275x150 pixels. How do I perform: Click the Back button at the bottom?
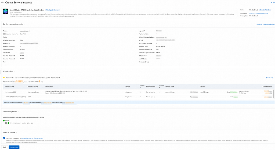click(x=5, y=147)
